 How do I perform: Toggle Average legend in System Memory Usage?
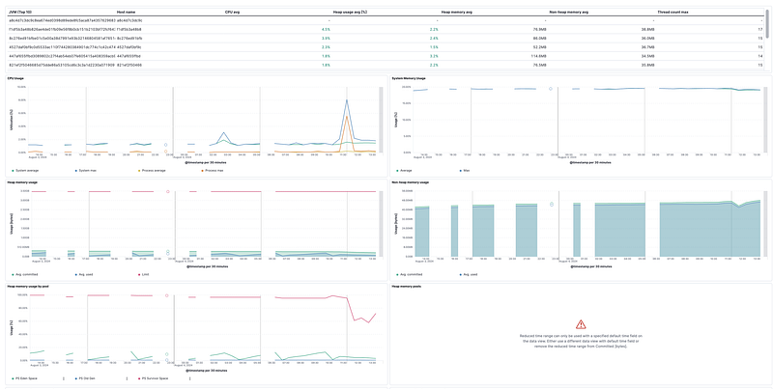click(x=405, y=170)
